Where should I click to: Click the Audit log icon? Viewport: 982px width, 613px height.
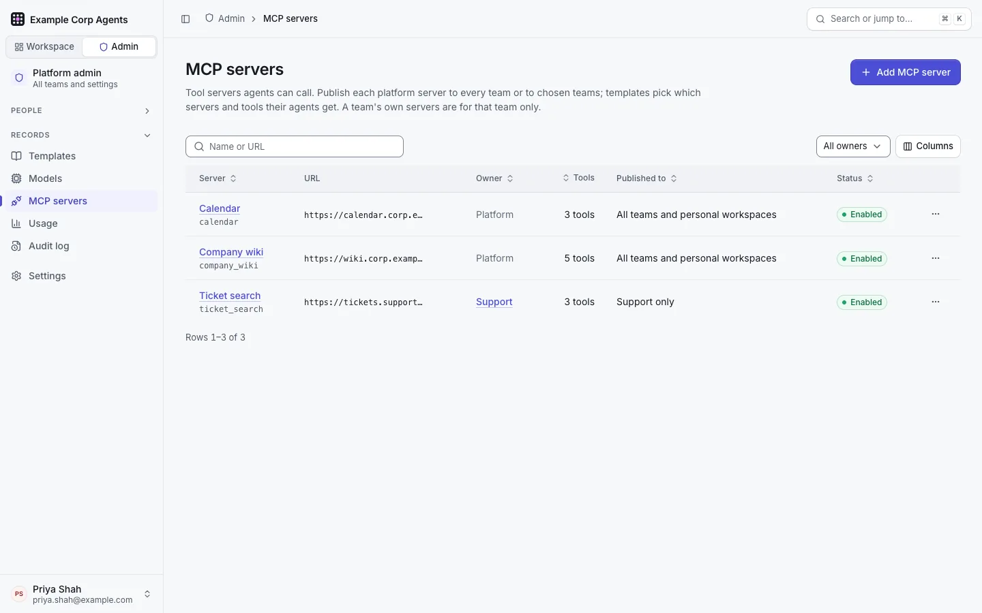coord(16,246)
